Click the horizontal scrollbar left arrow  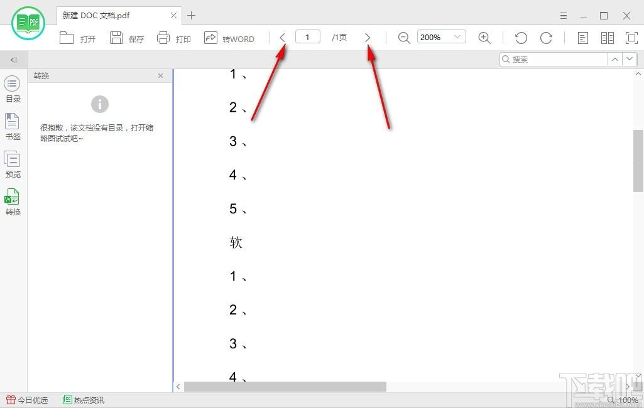pyautogui.click(x=178, y=386)
